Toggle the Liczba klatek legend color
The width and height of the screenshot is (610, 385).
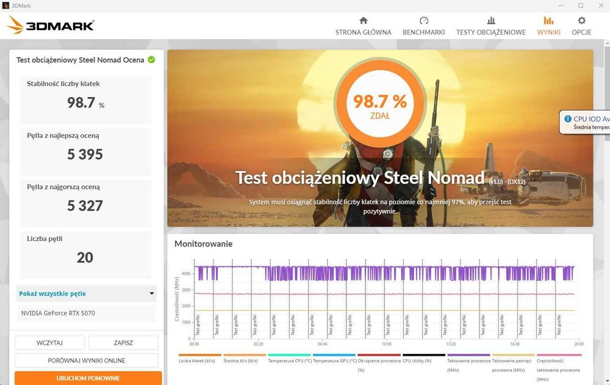(200, 355)
